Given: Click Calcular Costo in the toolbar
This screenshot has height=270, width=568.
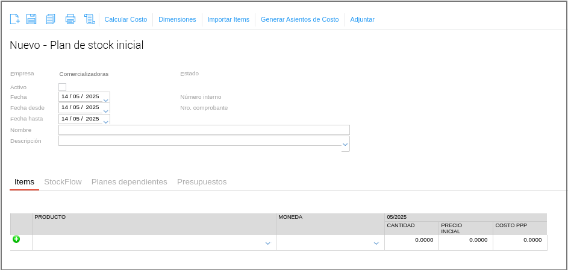Looking at the screenshot, I should 125,19.
